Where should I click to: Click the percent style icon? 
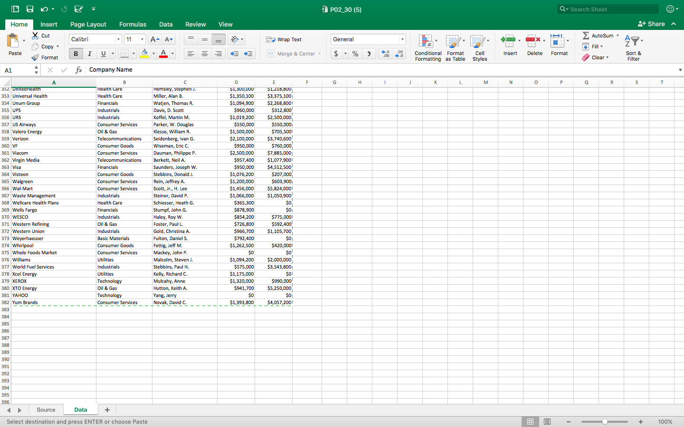pyautogui.click(x=355, y=54)
